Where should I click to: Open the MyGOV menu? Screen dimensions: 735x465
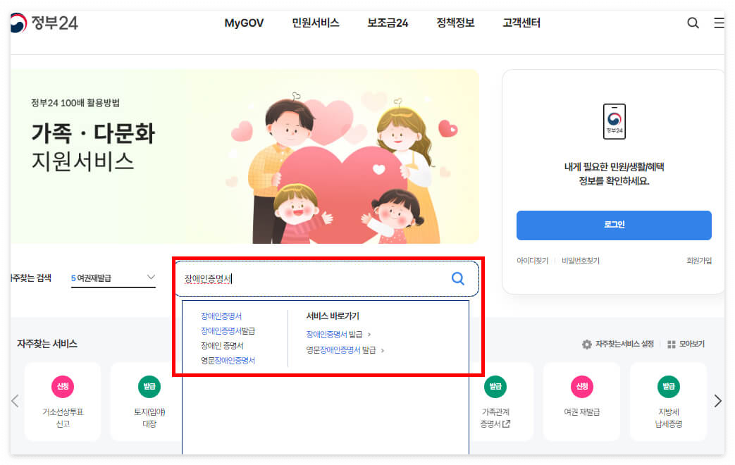244,23
